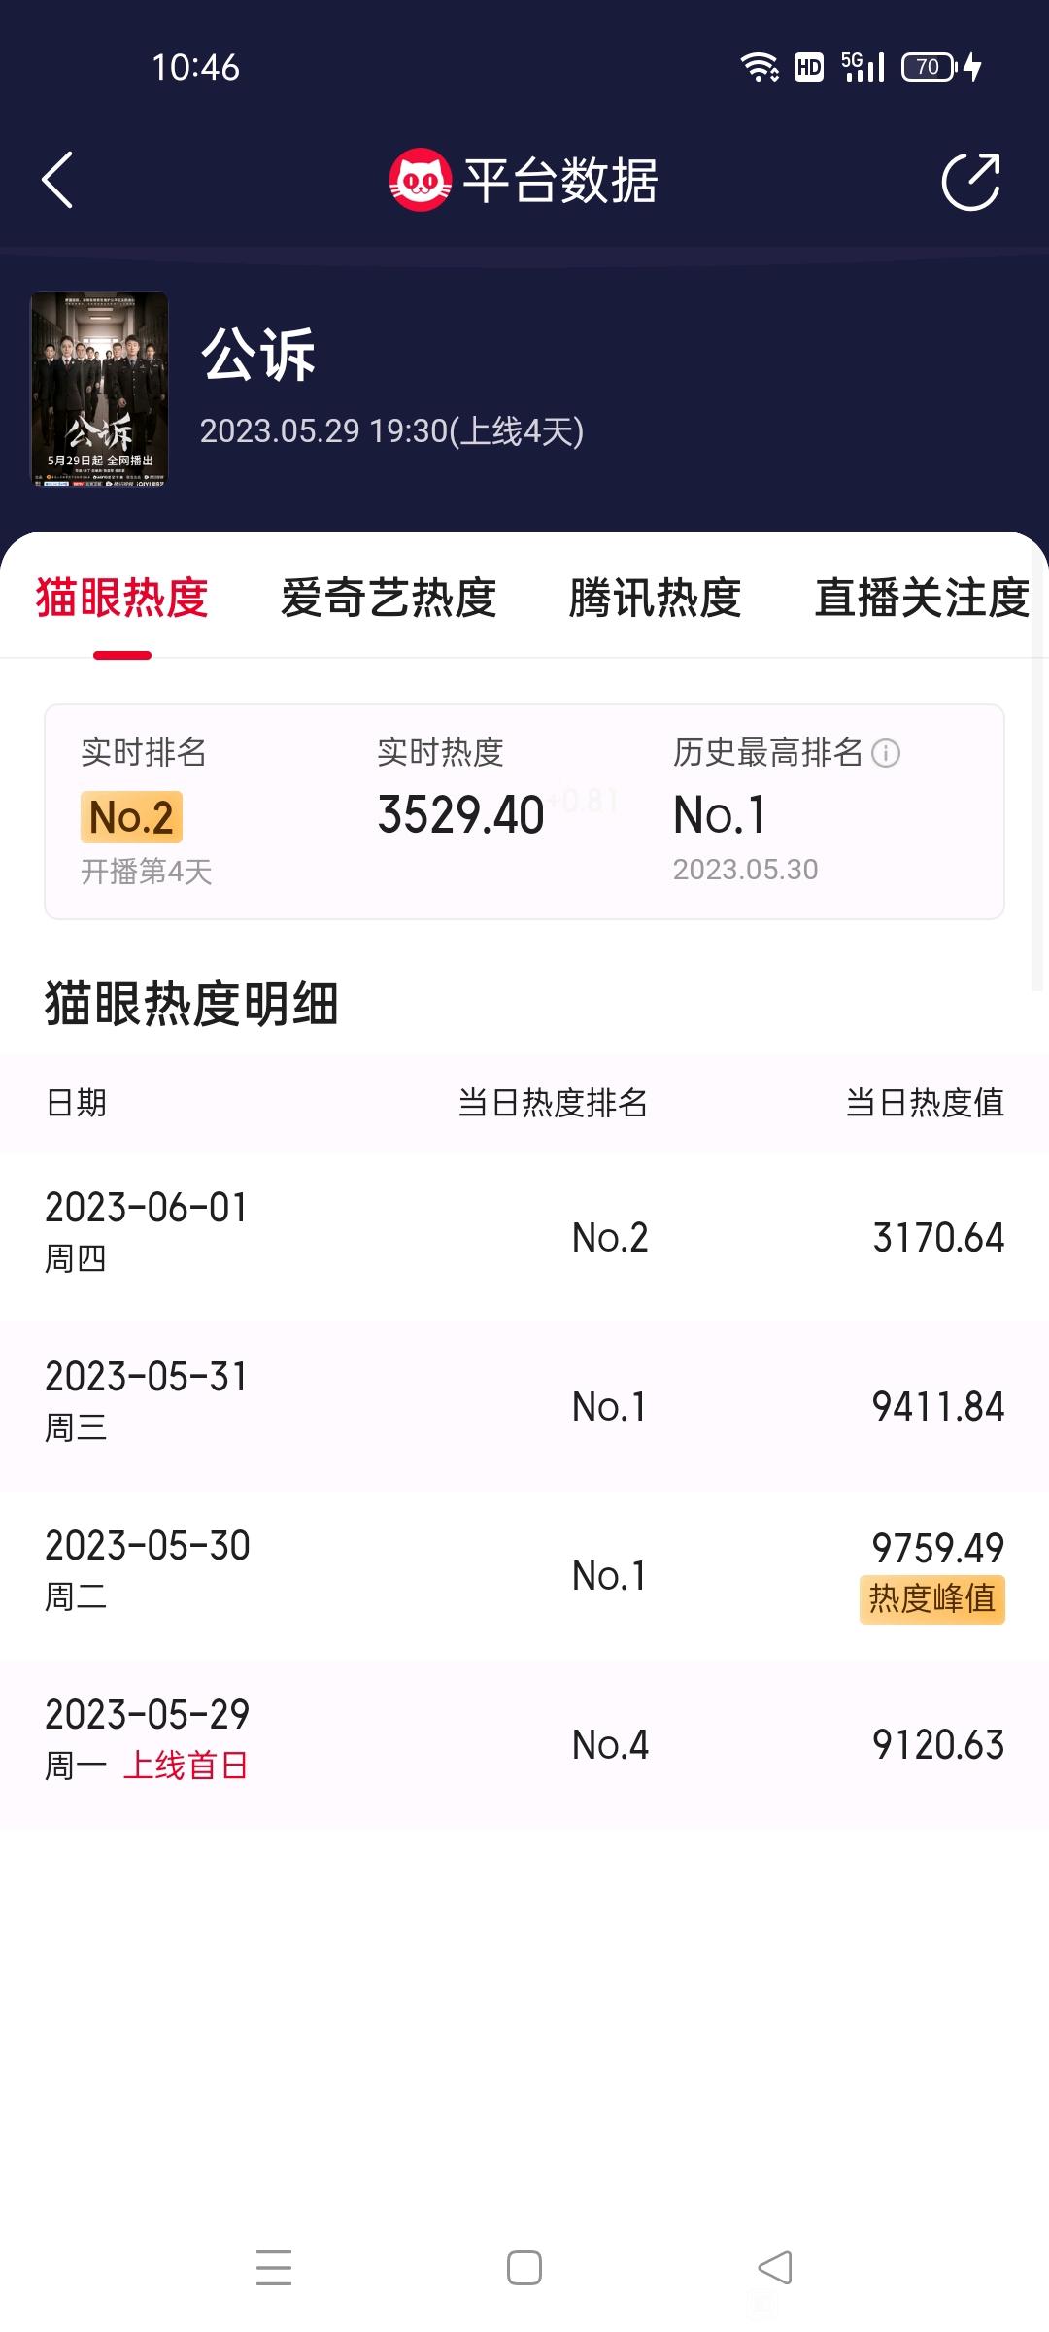1049x2332 pixels.
Task: Open Android recent apps menu icon
Action: 274,2267
